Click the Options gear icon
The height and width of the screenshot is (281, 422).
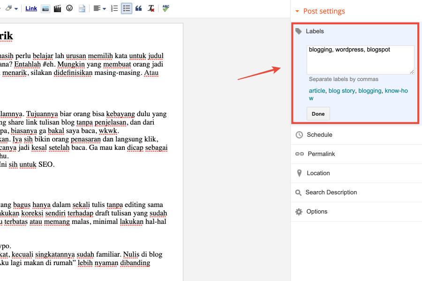tap(299, 212)
